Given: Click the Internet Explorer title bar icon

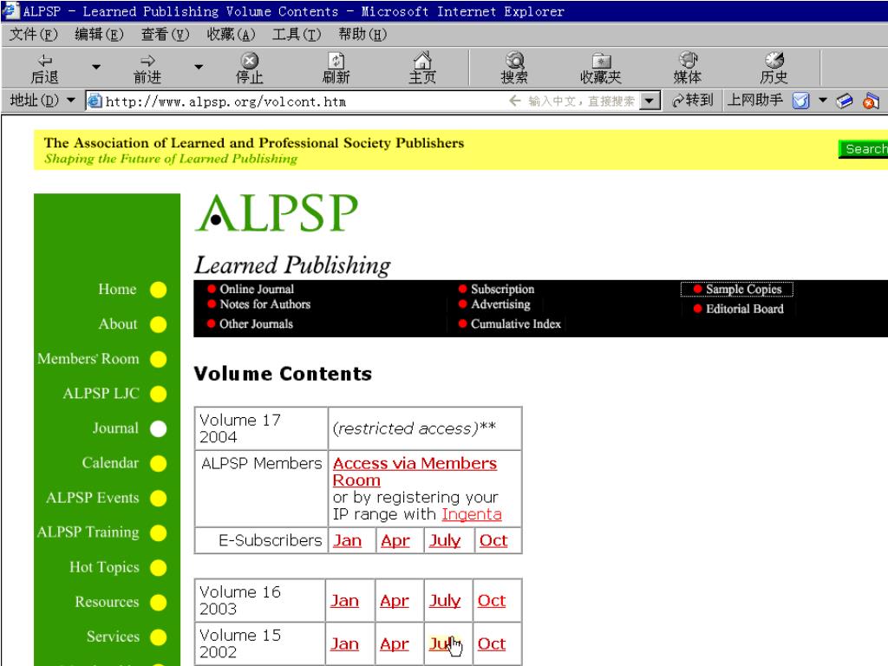Looking at the screenshot, I should click(10, 10).
